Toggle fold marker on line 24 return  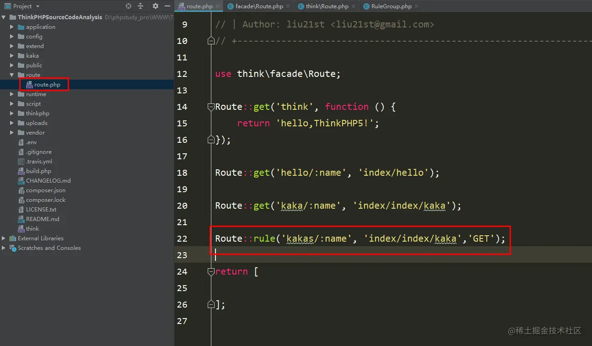tap(211, 271)
